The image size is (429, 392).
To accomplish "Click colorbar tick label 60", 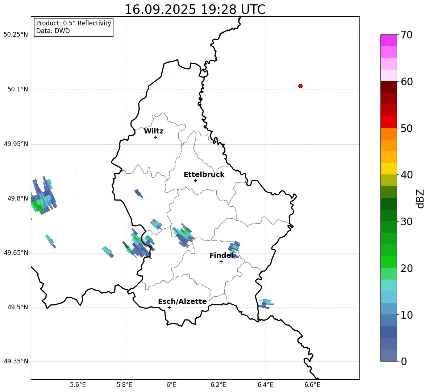I will (x=406, y=82).
